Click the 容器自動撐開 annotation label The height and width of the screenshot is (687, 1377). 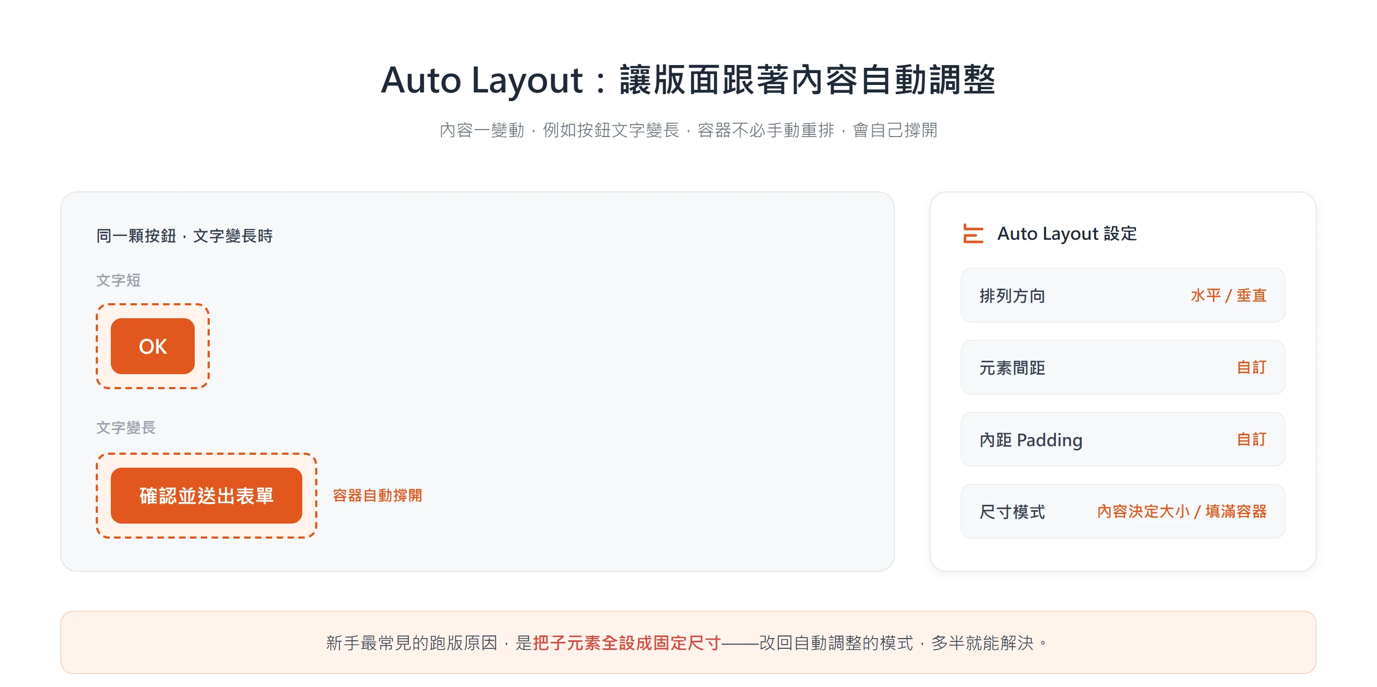coord(377,495)
